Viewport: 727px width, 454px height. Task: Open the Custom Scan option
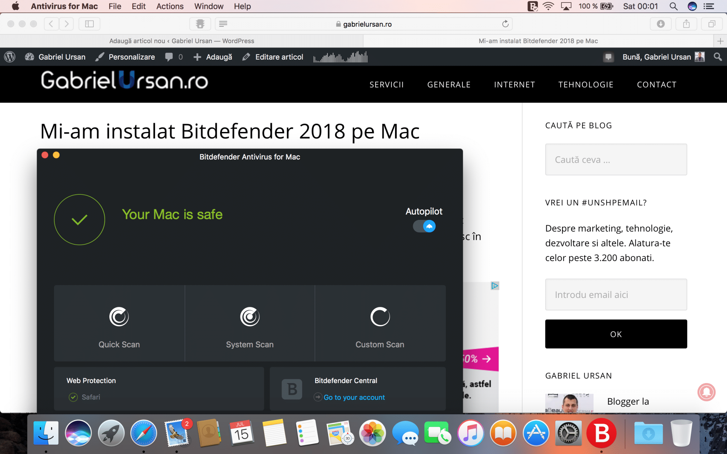click(x=380, y=323)
